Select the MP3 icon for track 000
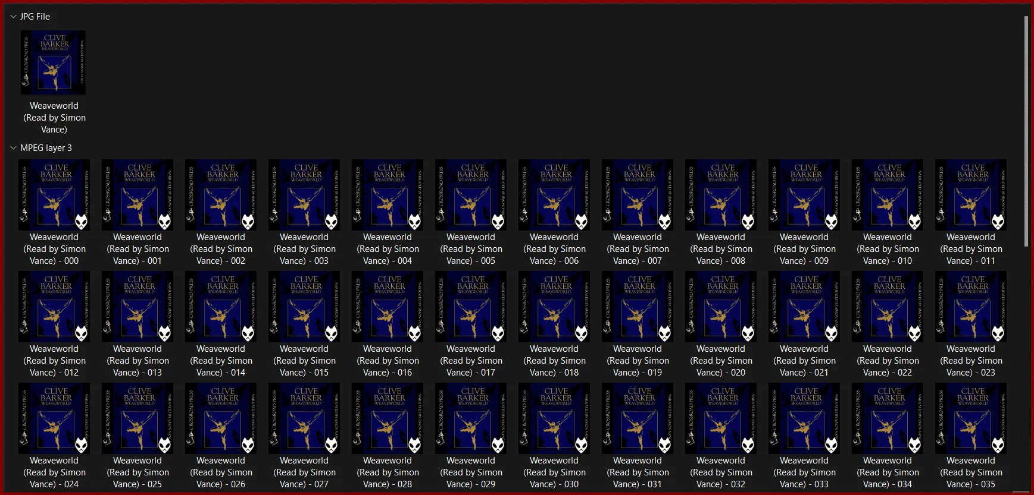1034x495 pixels. coord(54,195)
